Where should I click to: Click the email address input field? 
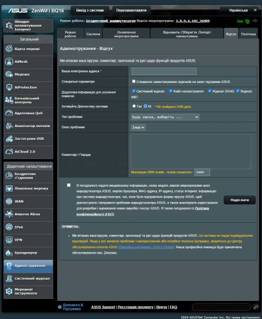(164, 71)
